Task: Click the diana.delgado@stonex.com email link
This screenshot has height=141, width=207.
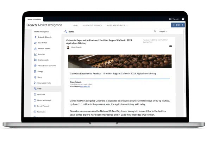Action: tap(80, 86)
